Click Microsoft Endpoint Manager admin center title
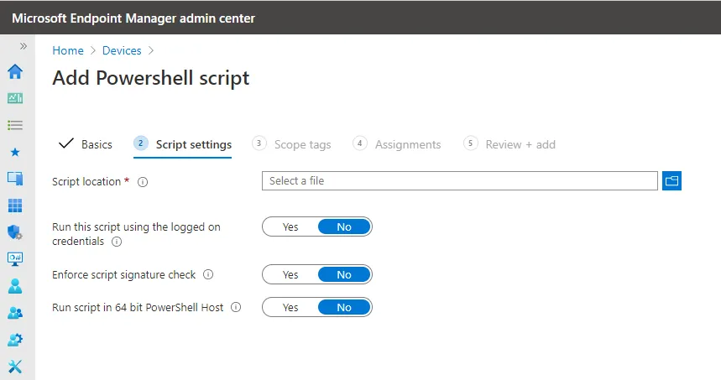Image resolution: width=721 pixels, height=380 pixels. coord(133,18)
